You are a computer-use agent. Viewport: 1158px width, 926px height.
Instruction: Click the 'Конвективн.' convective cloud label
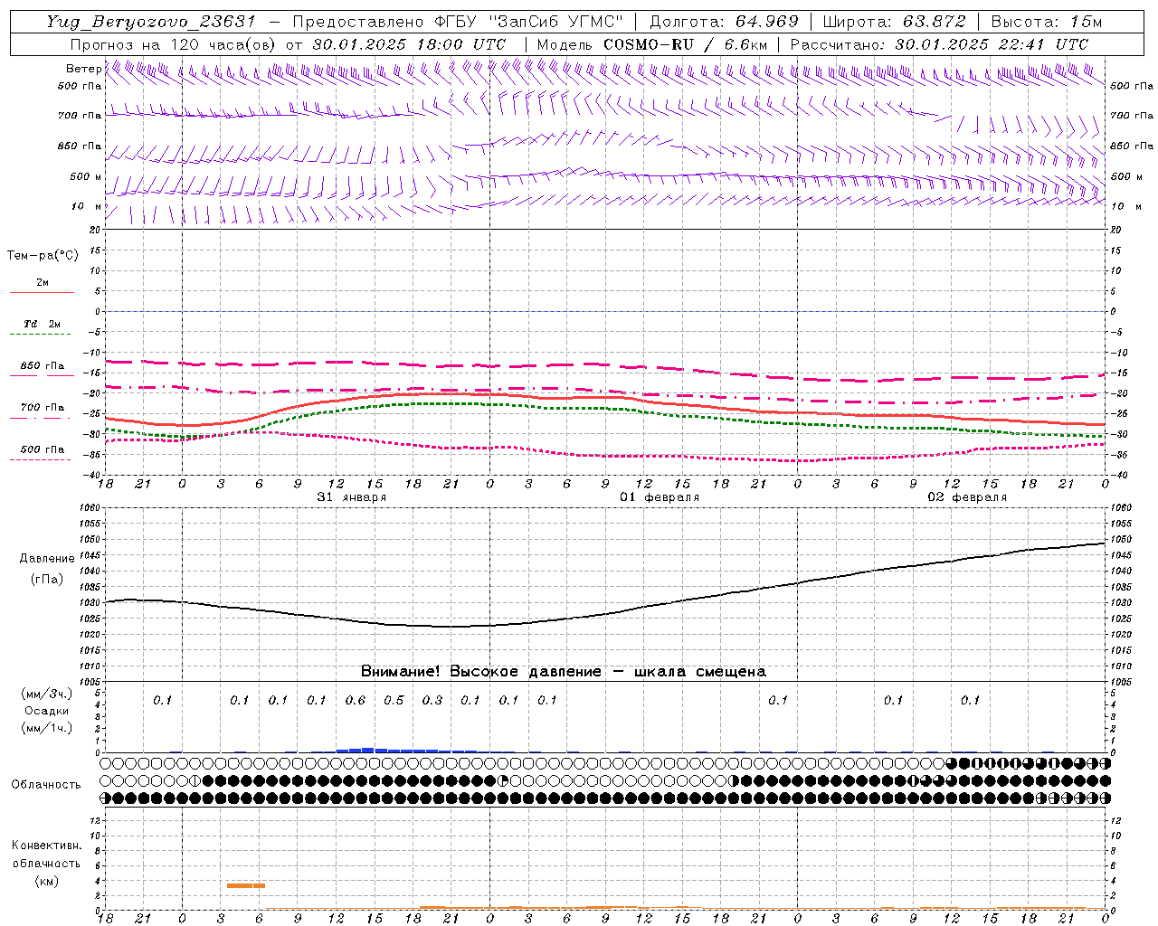click(x=46, y=846)
